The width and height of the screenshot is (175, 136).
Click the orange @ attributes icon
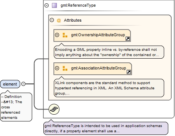tap(59, 20)
